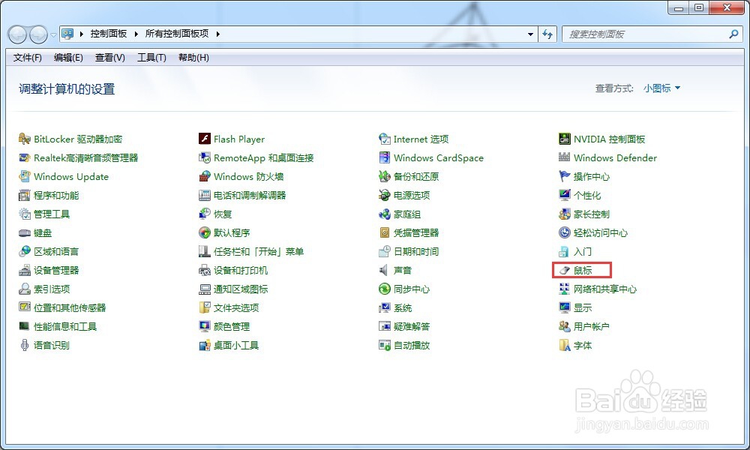The height and width of the screenshot is (450, 750).
Task: Open the 轻松访问中心 link
Action: pyautogui.click(x=600, y=233)
